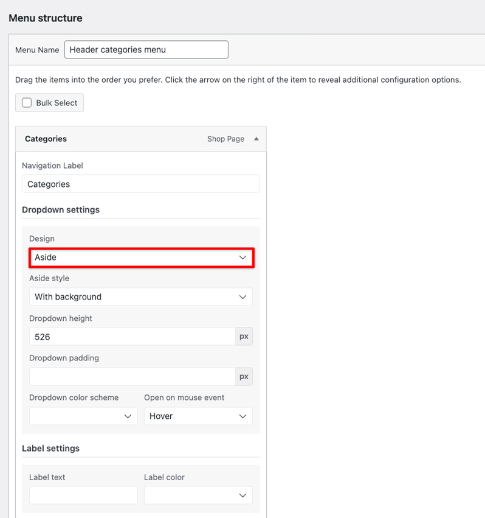
Task: Tick the Bulk Select checkbox
Action: tap(27, 103)
